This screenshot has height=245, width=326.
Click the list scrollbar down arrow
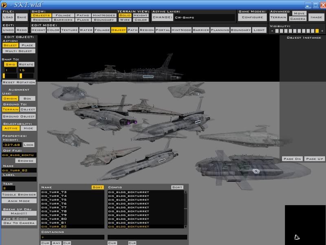[186, 227]
